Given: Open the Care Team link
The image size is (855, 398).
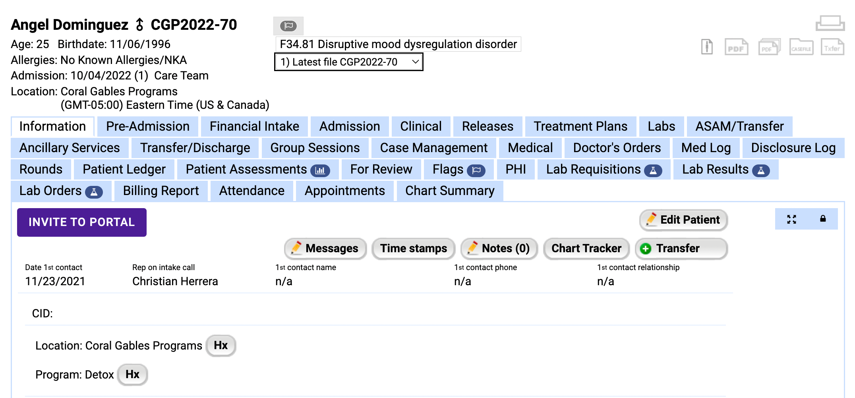Looking at the screenshot, I should 181,75.
